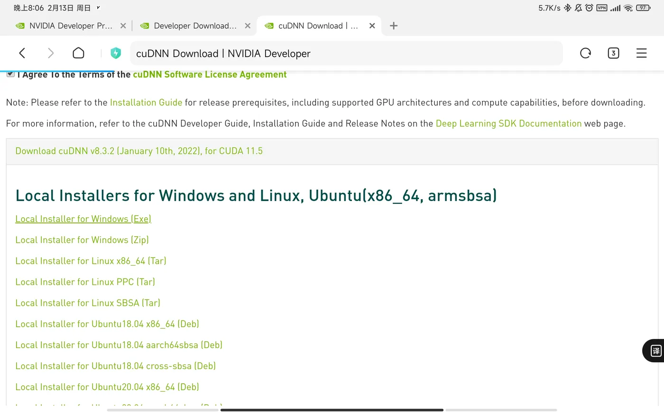664x415 pixels.
Task: Tap the 8:06 clock in status bar
Action: (x=28, y=8)
